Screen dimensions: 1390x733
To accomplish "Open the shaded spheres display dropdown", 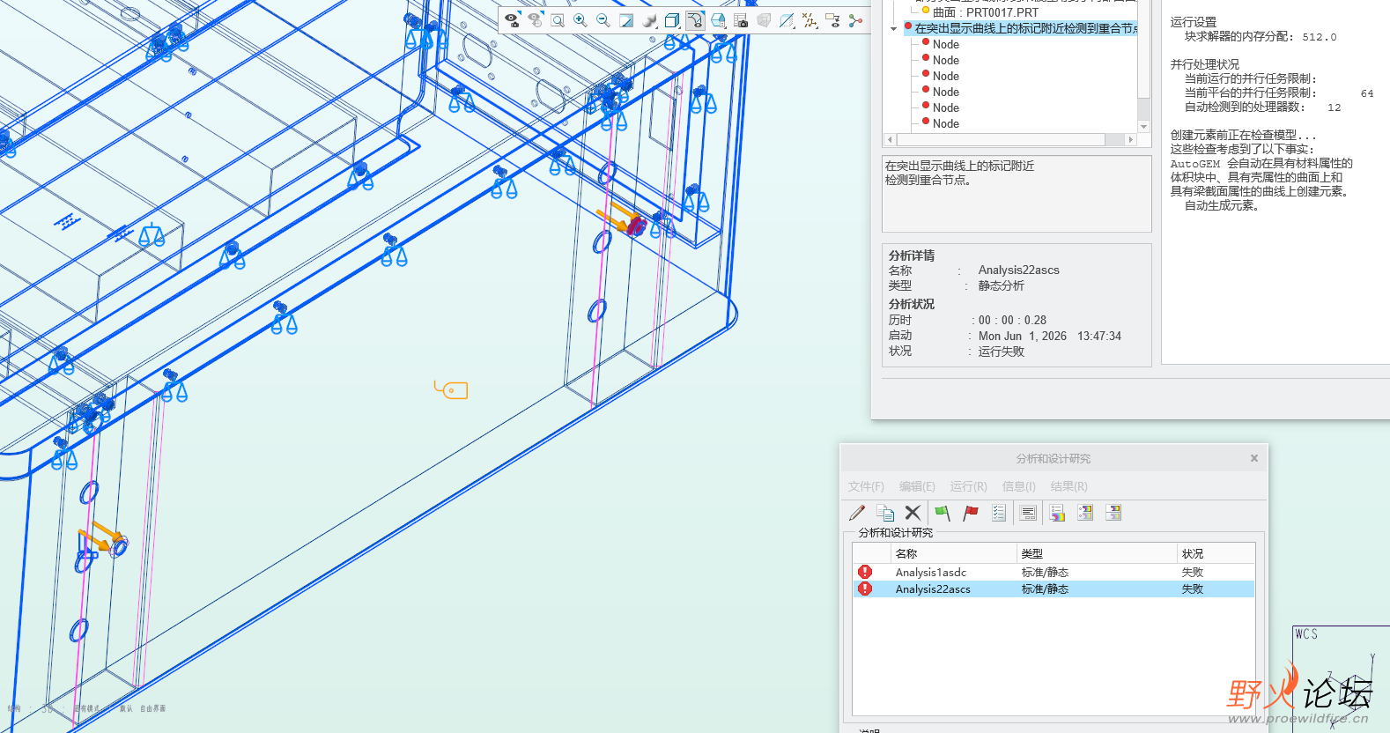I will pos(649,20).
